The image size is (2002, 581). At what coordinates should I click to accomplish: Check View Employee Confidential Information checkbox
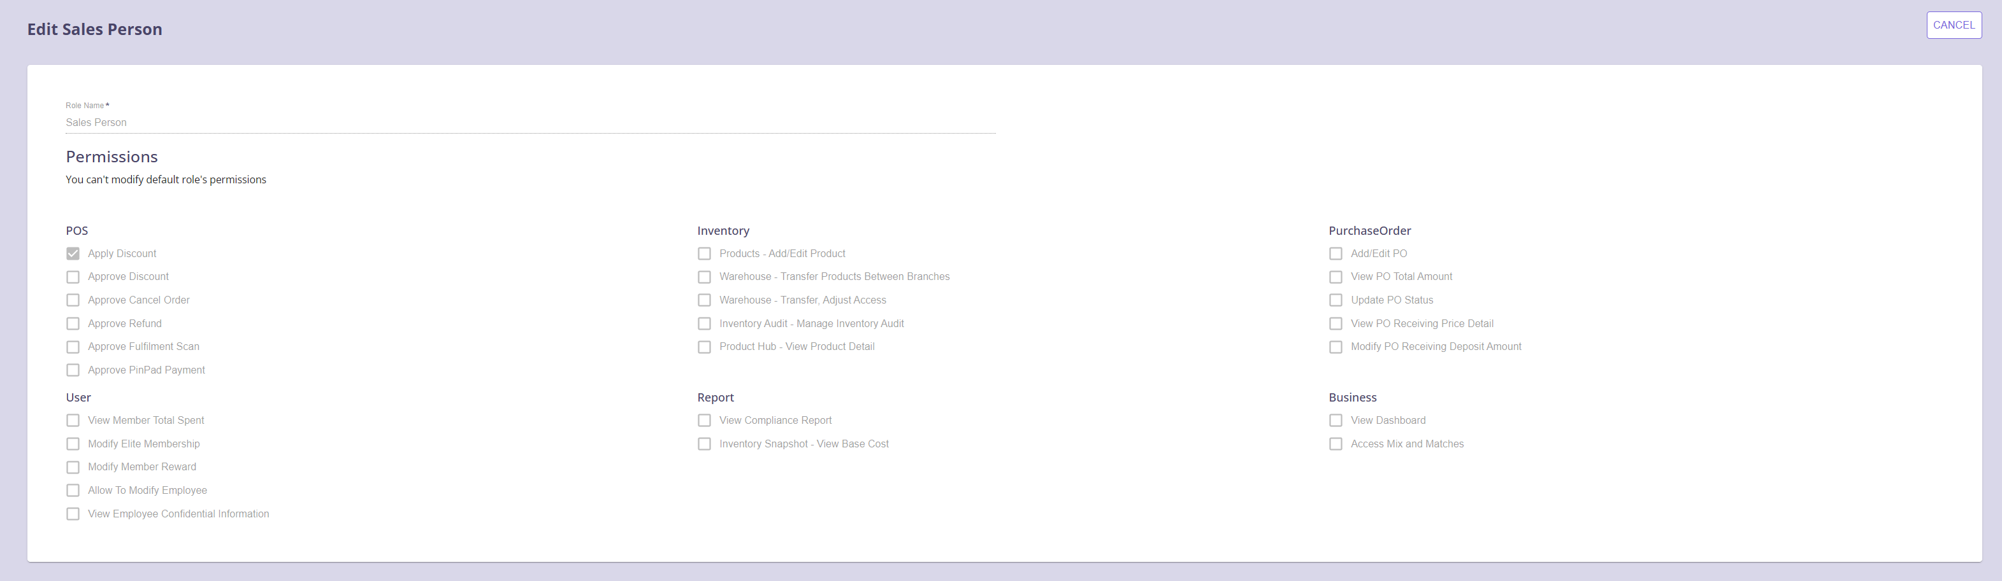[73, 514]
